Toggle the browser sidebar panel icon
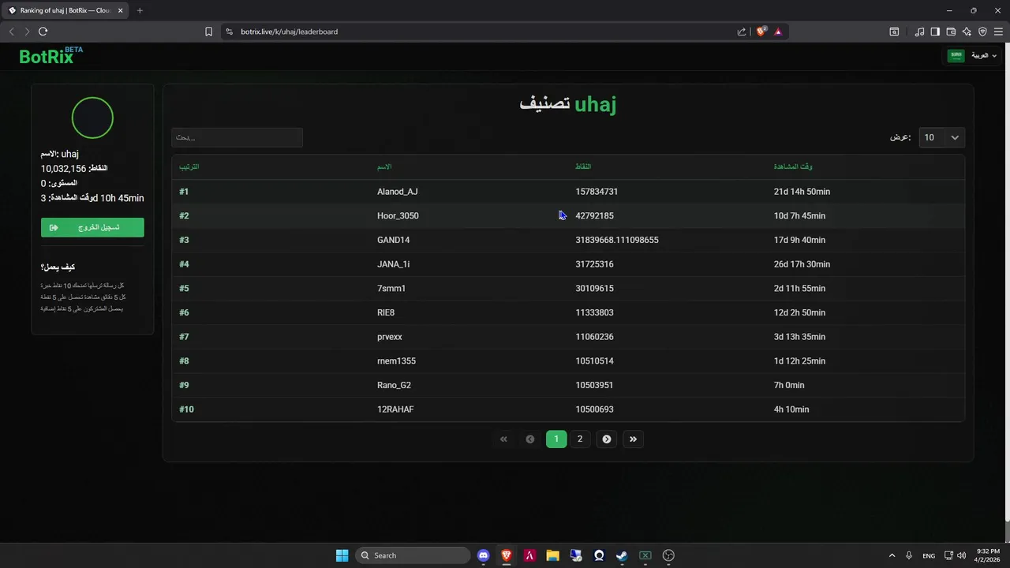This screenshot has width=1010, height=568. coord(935,32)
